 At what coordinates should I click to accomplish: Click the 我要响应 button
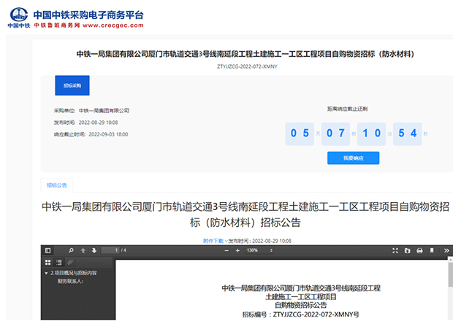(x=353, y=158)
